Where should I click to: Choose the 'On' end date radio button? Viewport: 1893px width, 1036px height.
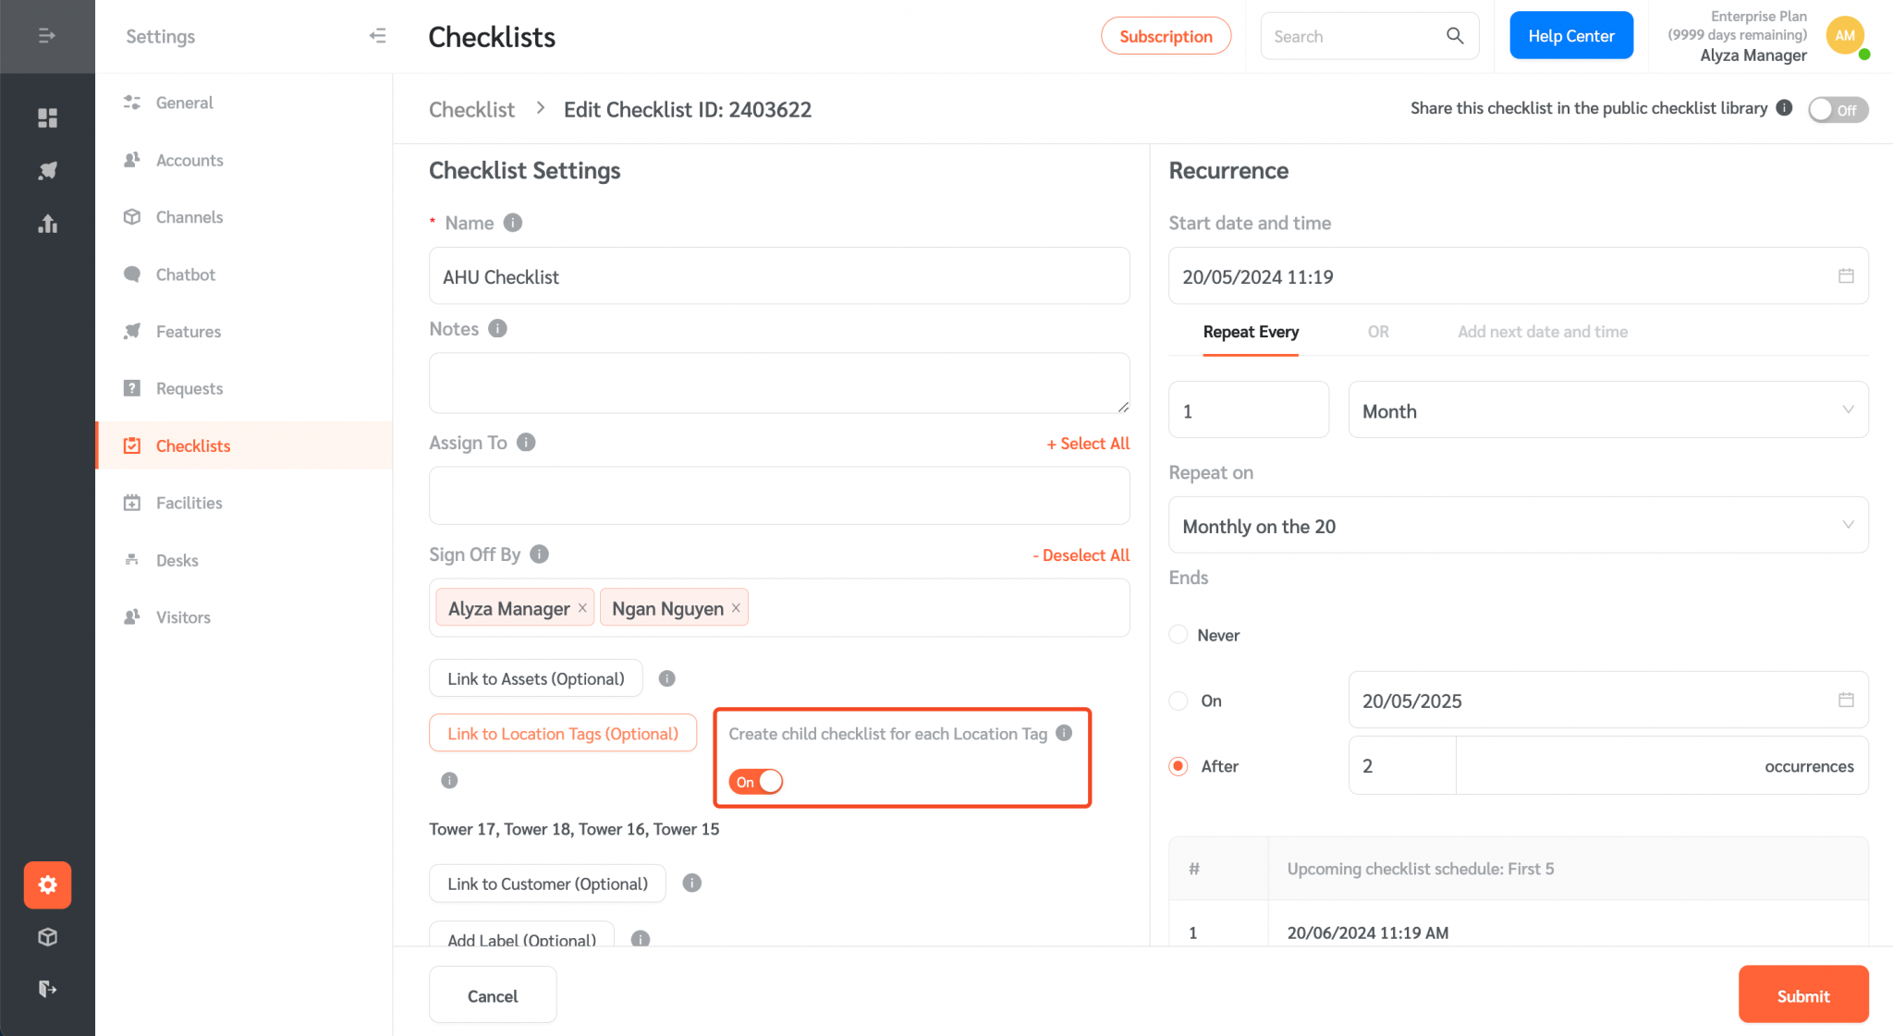point(1178,701)
